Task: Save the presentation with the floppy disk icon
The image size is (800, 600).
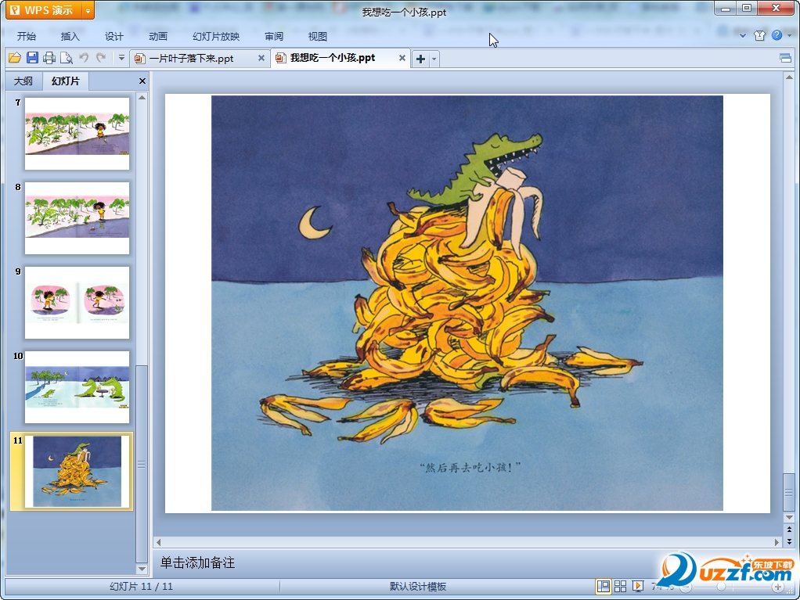Action: point(32,58)
